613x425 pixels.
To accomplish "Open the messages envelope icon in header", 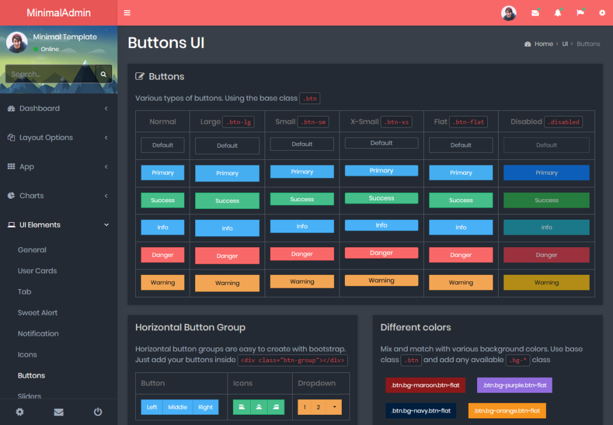I will click(535, 13).
